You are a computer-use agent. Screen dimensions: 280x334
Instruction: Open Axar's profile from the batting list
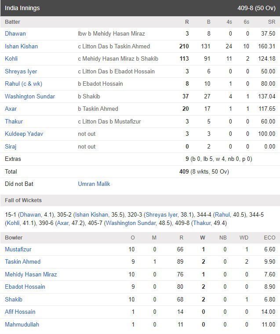11,109
